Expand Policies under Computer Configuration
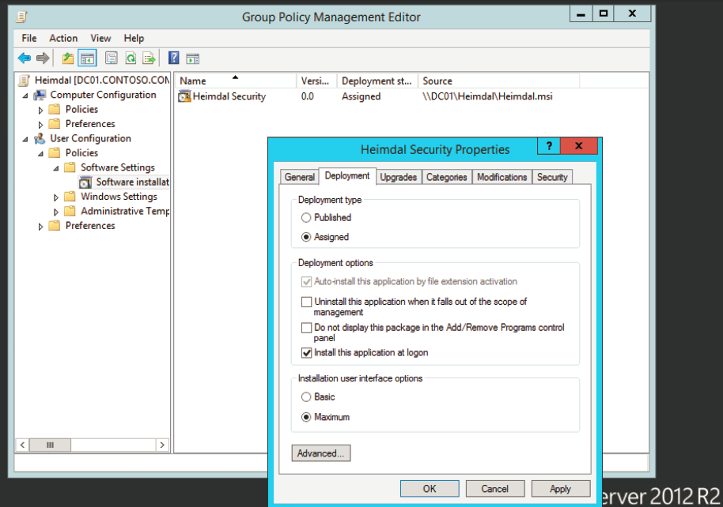 coord(40,110)
